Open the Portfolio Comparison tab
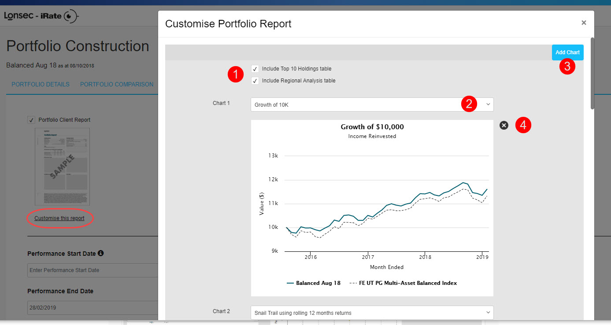Screen dimensions: 611x325 pyautogui.click(x=117, y=84)
